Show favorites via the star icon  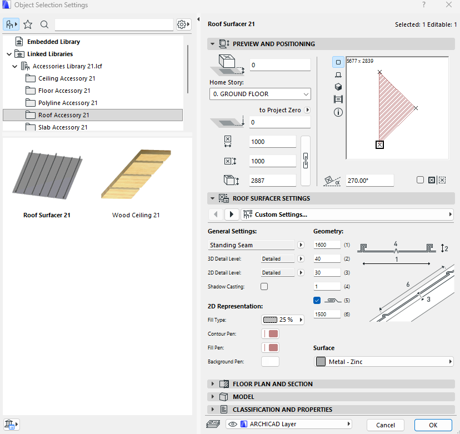click(28, 24)
